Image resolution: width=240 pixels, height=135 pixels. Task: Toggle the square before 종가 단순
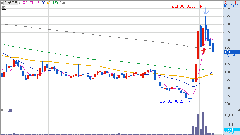click(x=20, y=3)
